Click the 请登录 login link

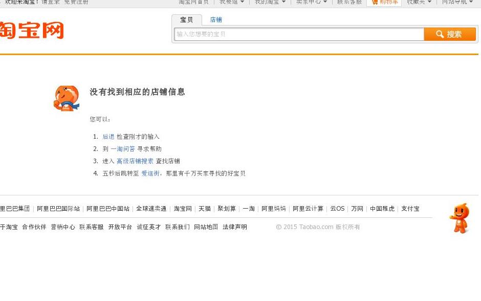(51, 2)
